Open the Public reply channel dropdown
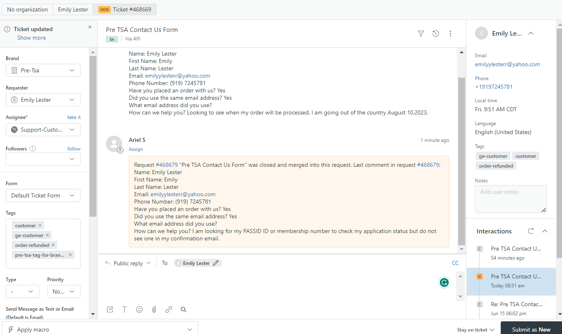The image size is (562, 334). point(128,263)
